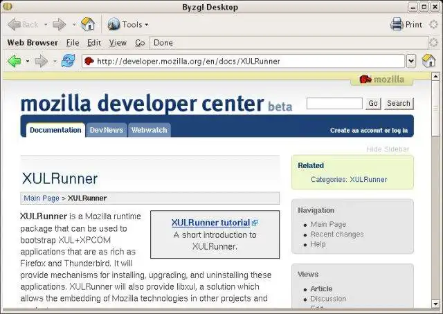Open the forward history dropdown beside the URL bar
Screen dimensions: 443x314
pos(55,61)
